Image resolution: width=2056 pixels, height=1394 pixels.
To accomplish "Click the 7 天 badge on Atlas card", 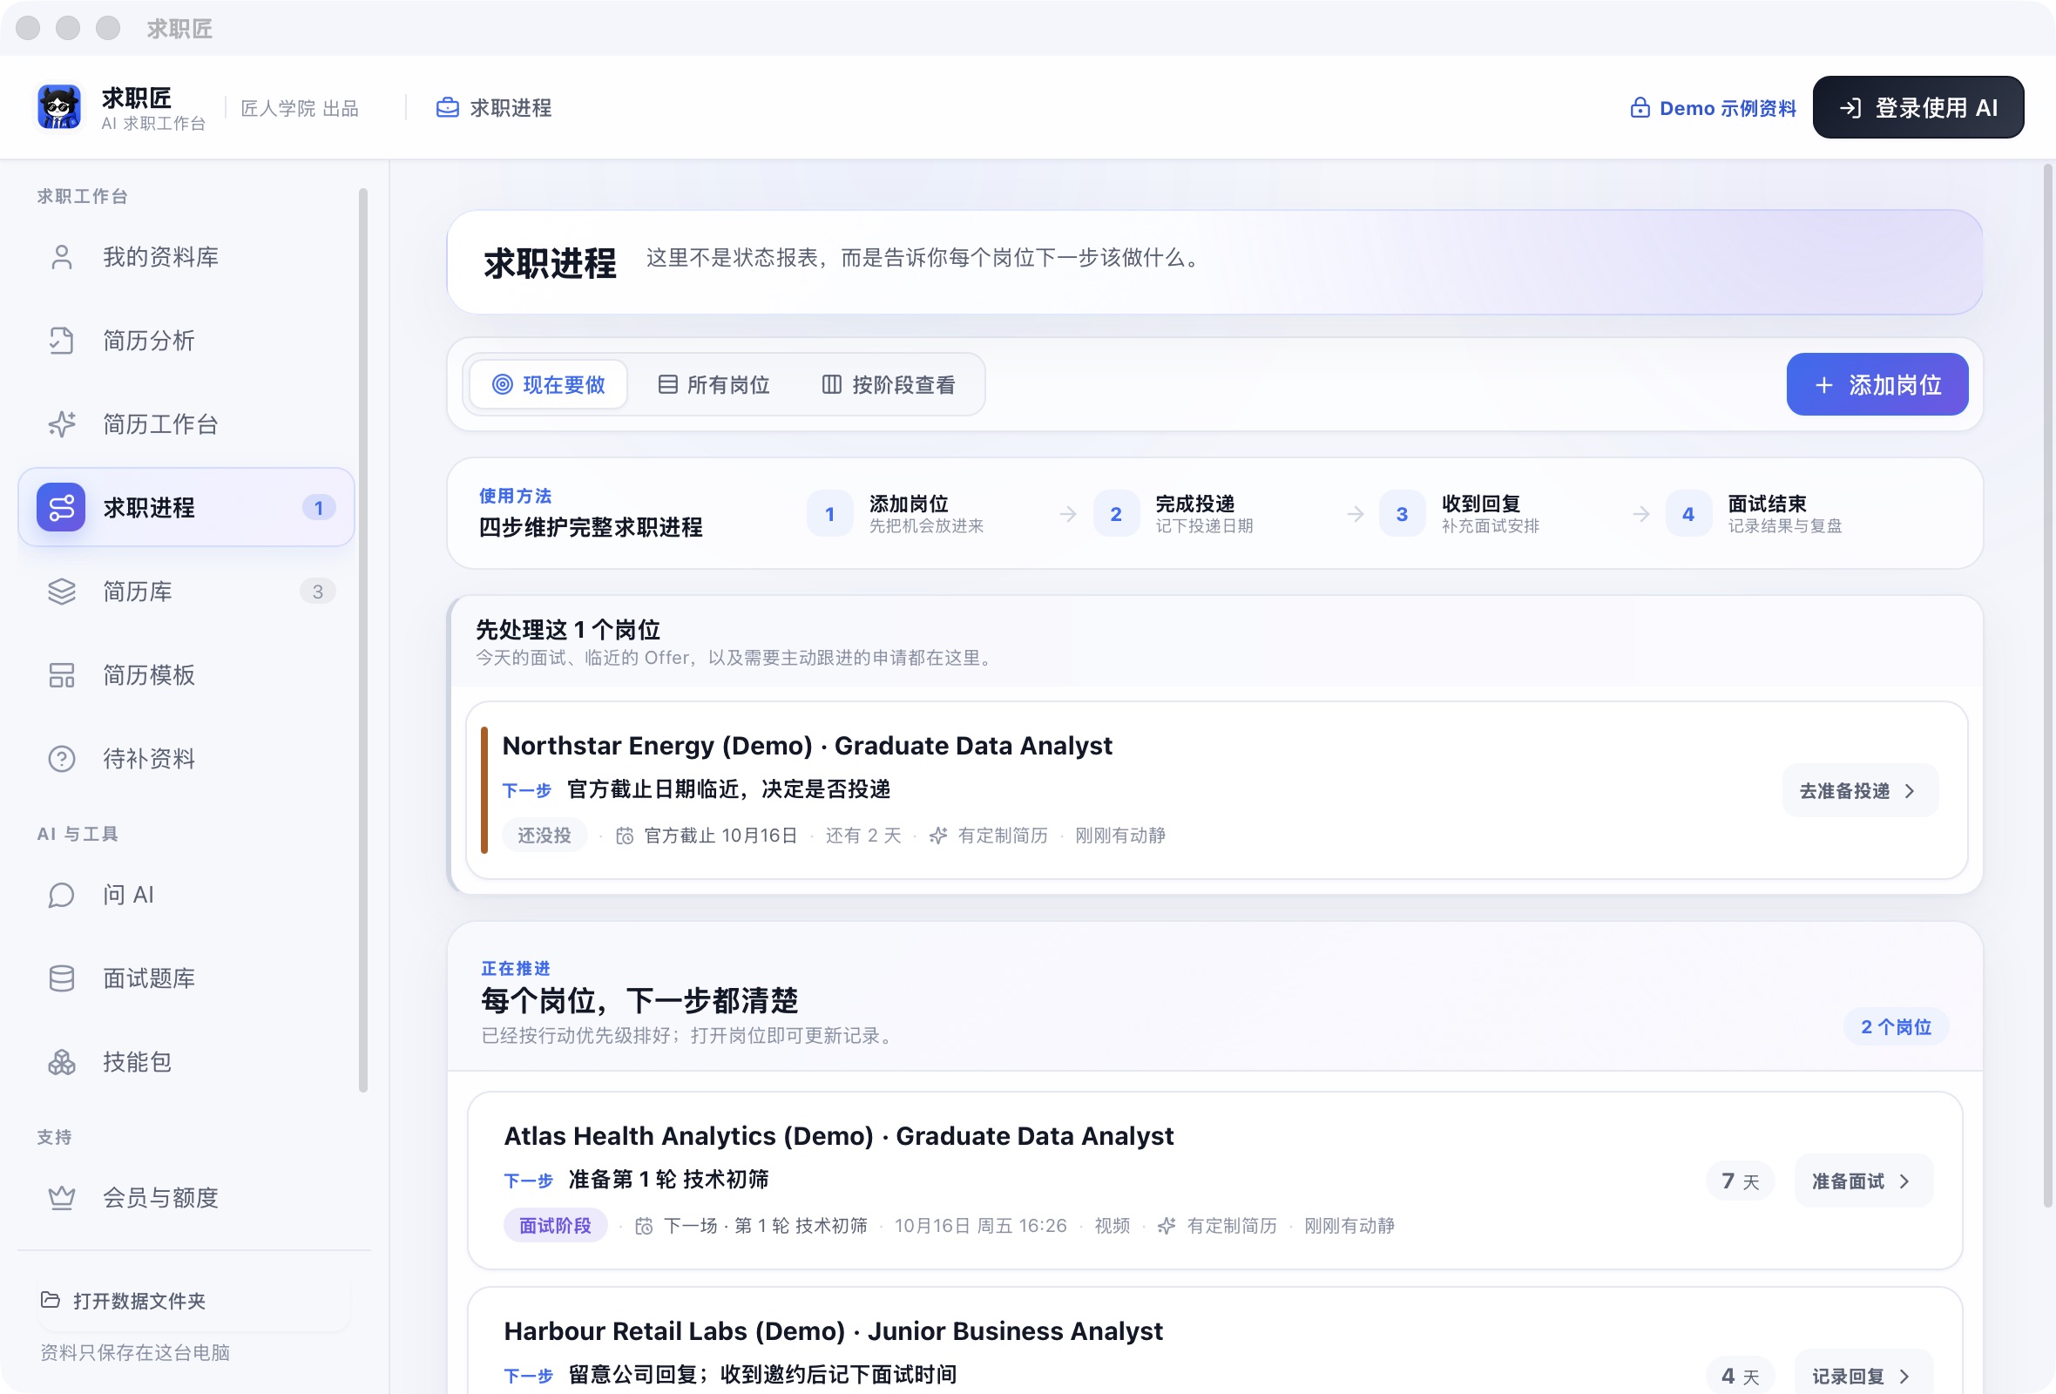I will pyautogui.click(x=1740, y=1181).
